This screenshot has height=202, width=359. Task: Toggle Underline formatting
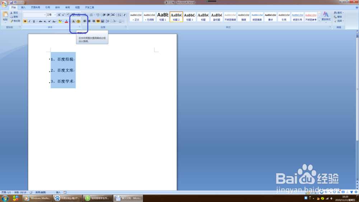pos(34,21)
